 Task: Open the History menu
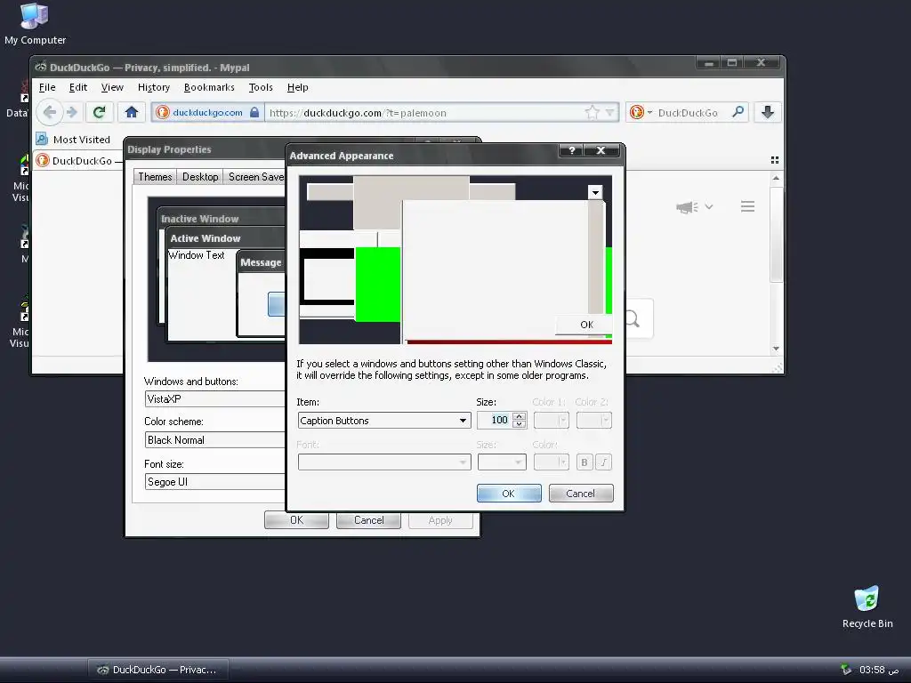click(x=153, y=87)
